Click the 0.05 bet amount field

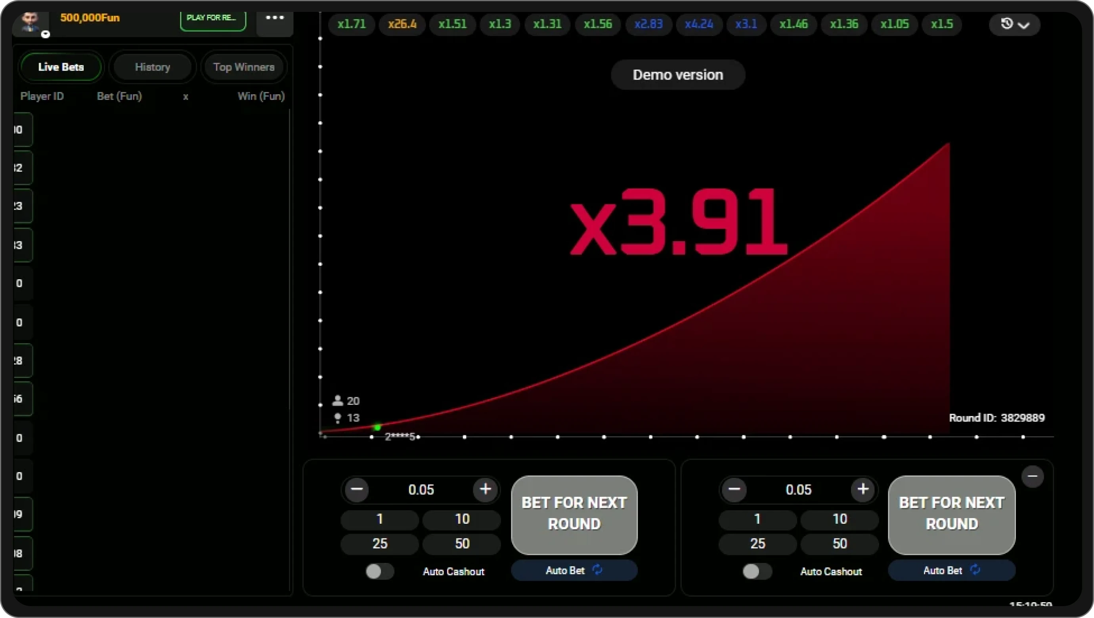click(x=421, y=489)
